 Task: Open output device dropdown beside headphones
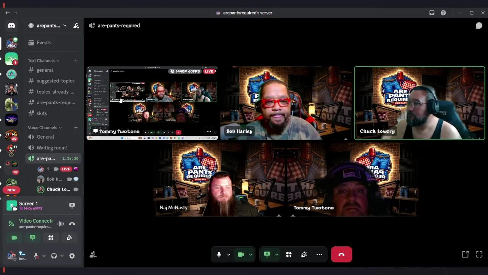click(x=62, y=256)
